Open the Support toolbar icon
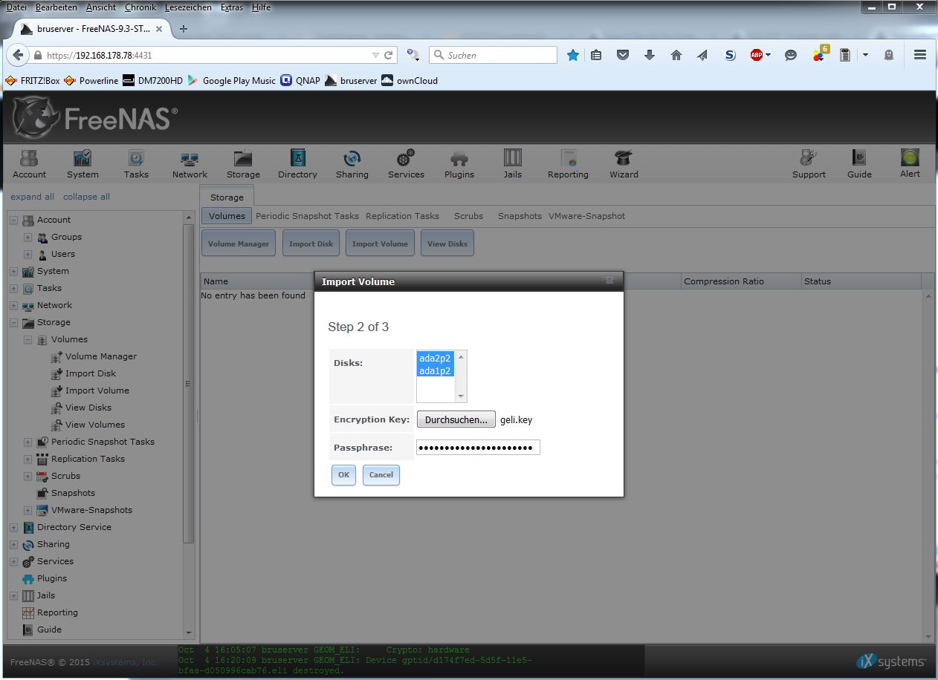Screen dimensions: 938x680 pos(809,163)
